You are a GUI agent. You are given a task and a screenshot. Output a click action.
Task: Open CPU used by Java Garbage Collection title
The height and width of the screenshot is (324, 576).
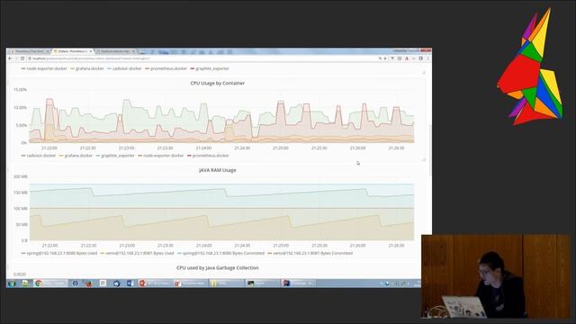pyautogui.click(x=218, y=268)
